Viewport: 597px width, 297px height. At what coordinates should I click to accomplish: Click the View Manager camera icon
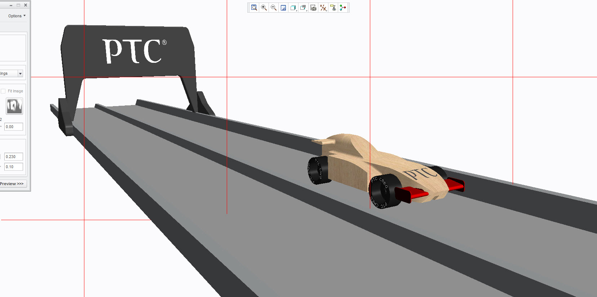tap(313, 8)
